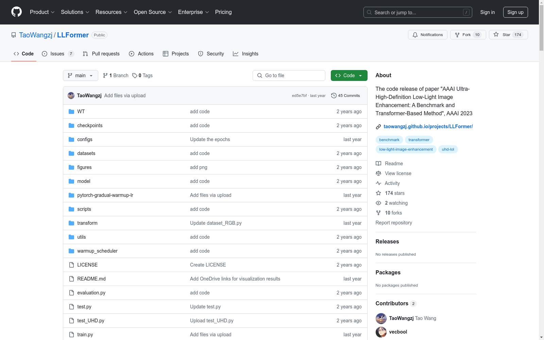Open the Product menu
This screenshot has width=544, height=340.
click(42, 12)
